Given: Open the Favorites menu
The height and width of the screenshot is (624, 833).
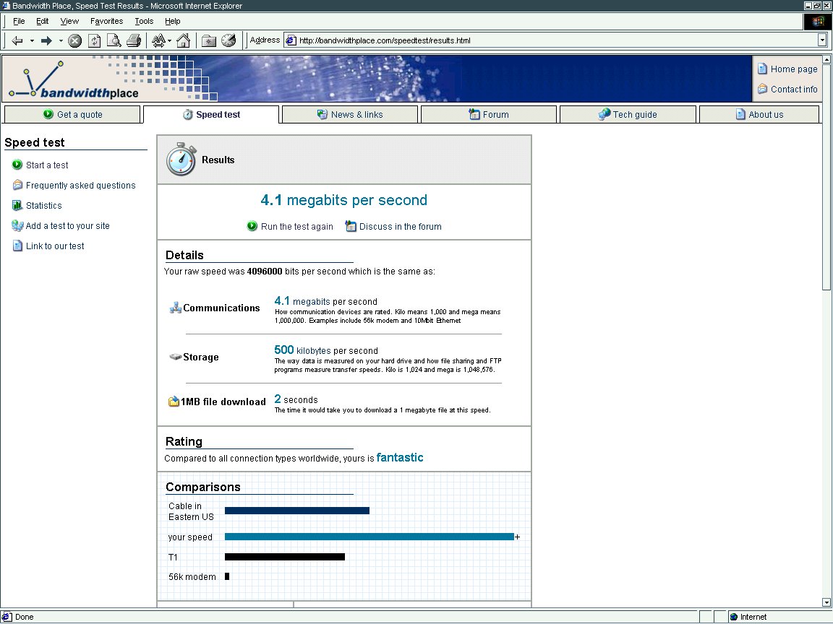Looking at the screenshot, I should tap(106, 21).
